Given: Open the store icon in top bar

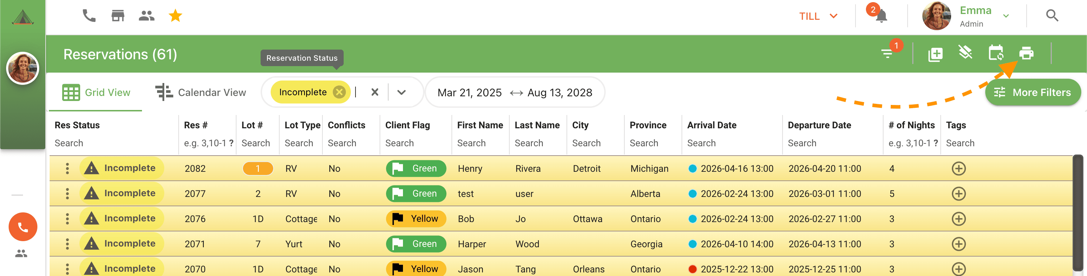Looking at the screenshot, I should pos(118,16).
